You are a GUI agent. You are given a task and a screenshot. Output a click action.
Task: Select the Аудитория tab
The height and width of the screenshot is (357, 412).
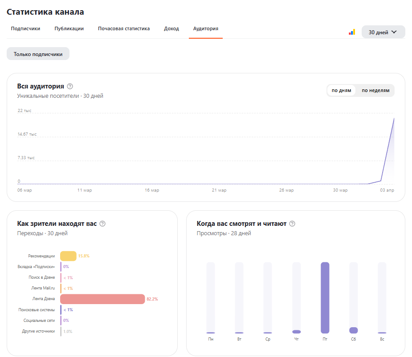(205, 28)
